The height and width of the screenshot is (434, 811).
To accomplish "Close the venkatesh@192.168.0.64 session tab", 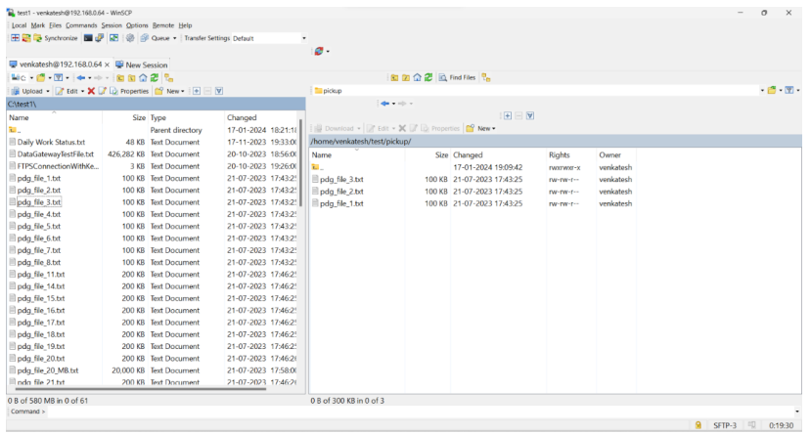I will [107, 65].
